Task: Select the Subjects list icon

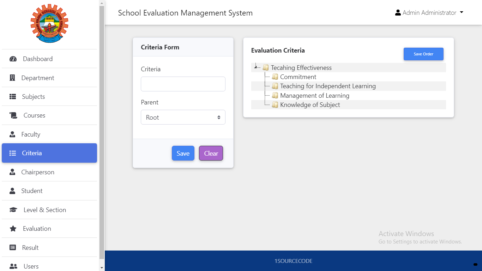Action: [x=13, y=96]
